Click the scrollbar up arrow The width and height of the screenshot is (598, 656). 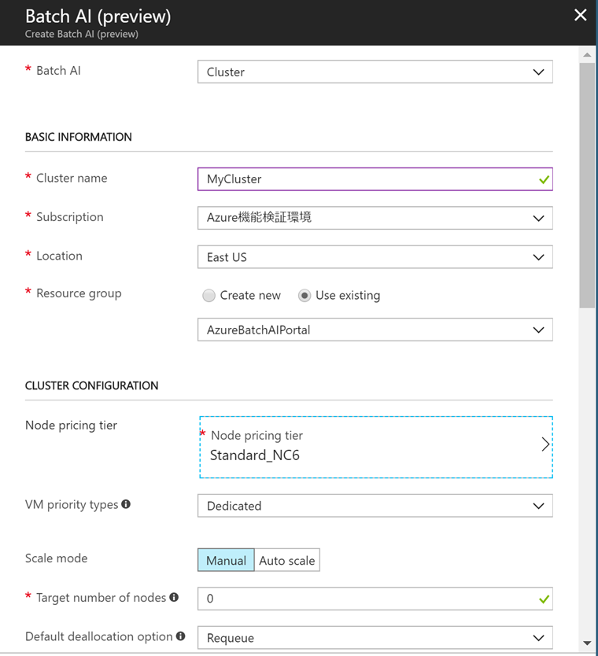tap(587, 55)
